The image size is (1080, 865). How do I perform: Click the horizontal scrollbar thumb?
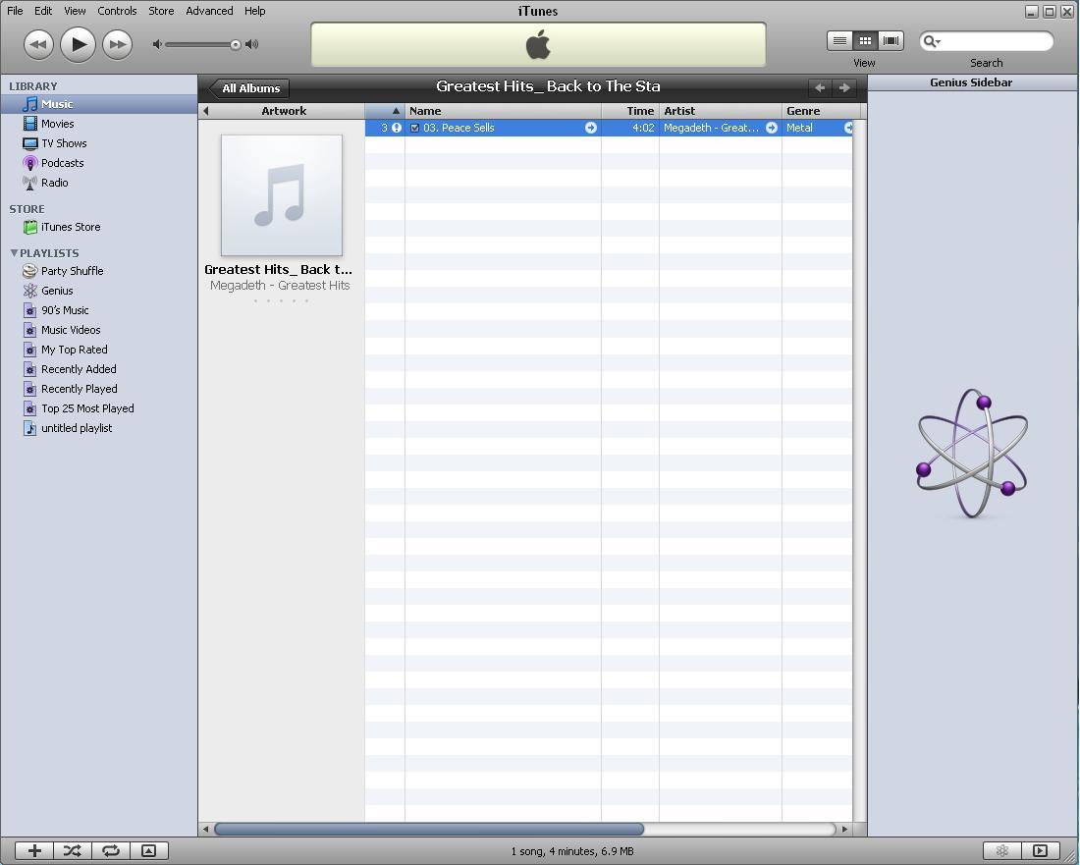click(x=429, y=830)
